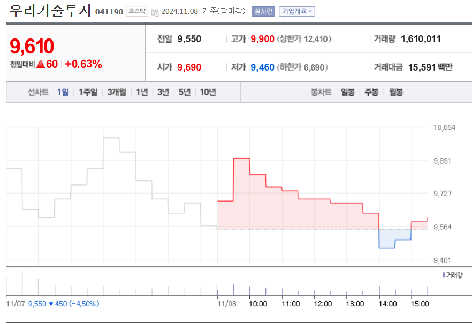Click the calendar icon before 2024.11.08
Screen dimensions: 472x324
(155, 12)
